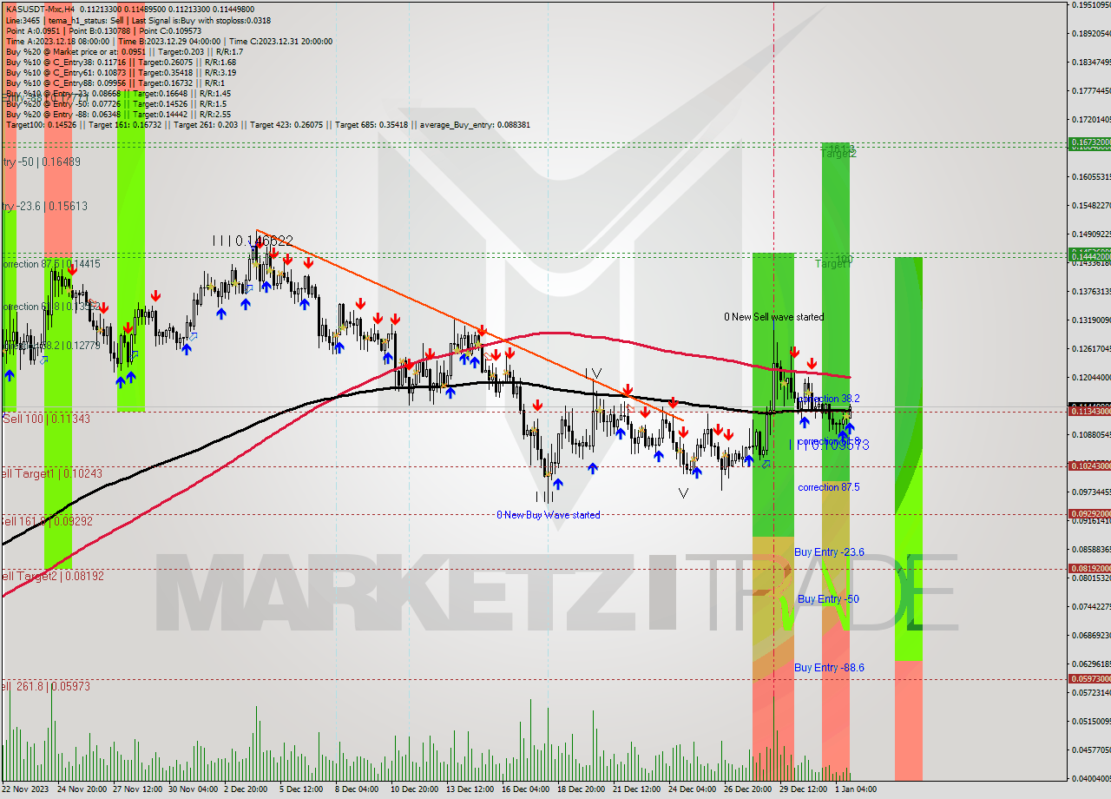The image size is (1111, 799).
Task: Click the '18 Dec 20:00' time label
Action: [581, 789]
